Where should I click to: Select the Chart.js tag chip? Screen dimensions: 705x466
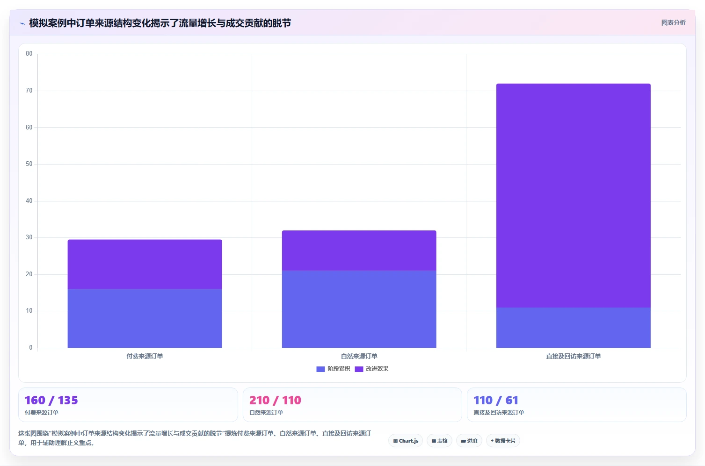pos(406,441)
